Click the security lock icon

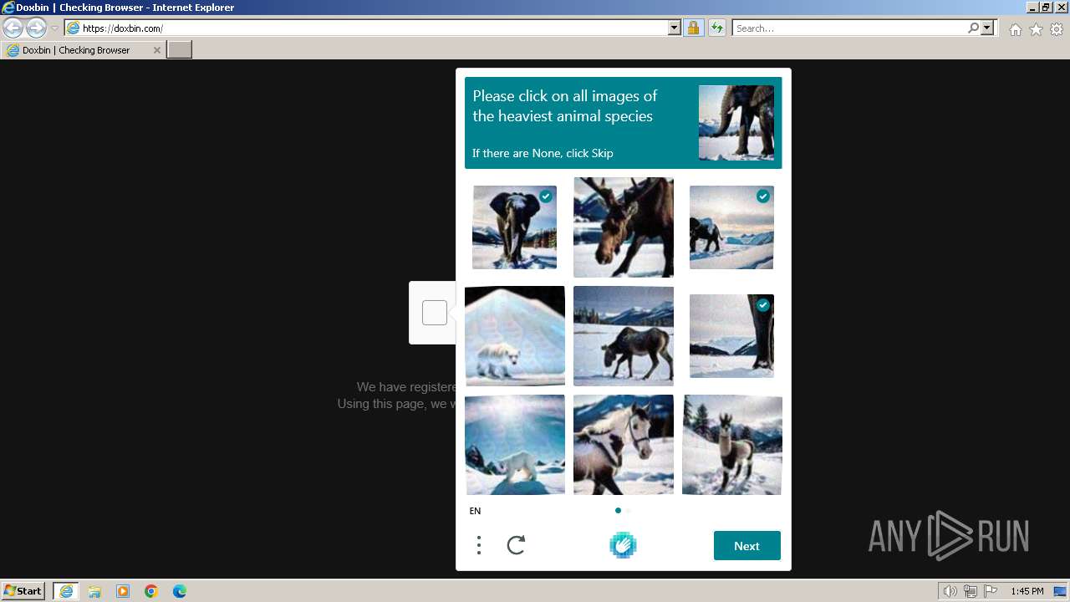693,28
